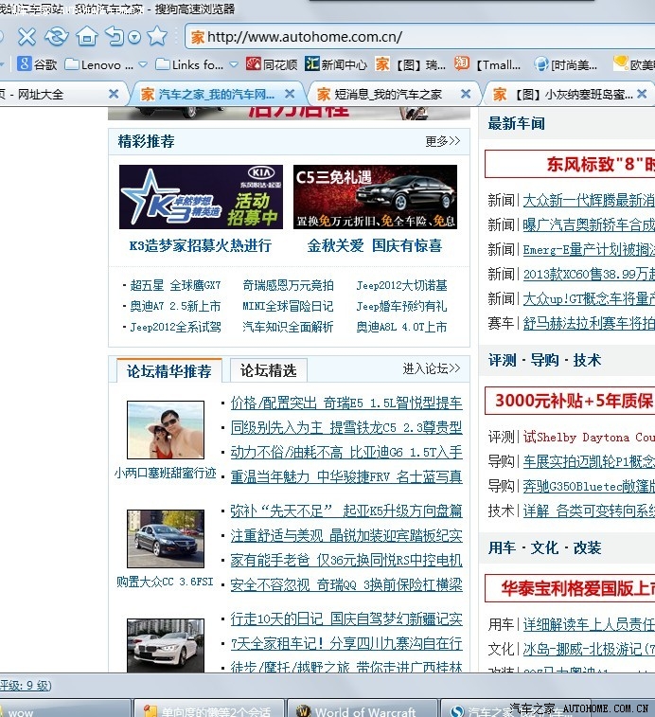
Task: Open 价格/配置突出 奇瑞E5 forum post
Action: pyautogui.click(x=346, y=403)
